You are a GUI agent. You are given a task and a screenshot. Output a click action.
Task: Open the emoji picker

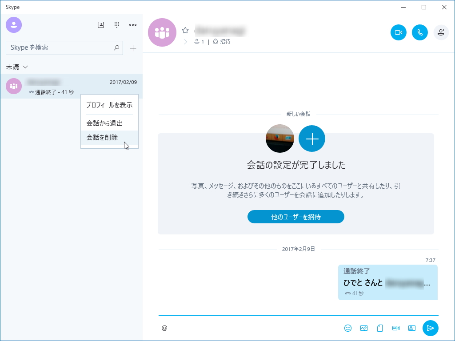tap(348, 328)
